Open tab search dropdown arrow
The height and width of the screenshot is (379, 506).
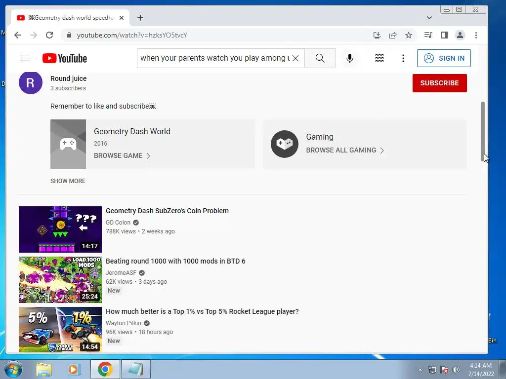tap(429, 18)
